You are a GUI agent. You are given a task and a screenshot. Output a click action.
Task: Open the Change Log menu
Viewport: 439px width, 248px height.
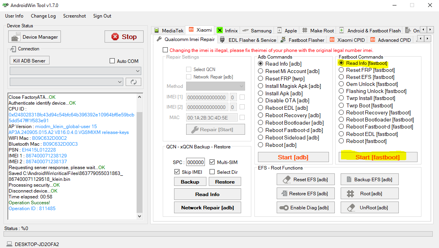pyautogui.click(x=43, y=16)
